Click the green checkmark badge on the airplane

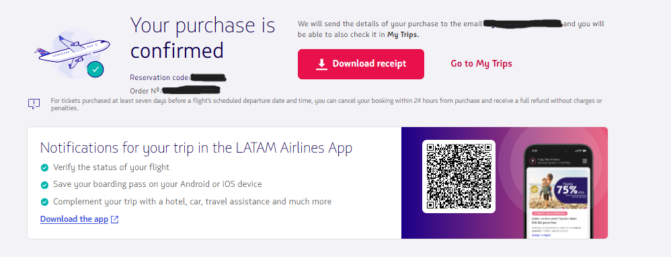[97, 69]
